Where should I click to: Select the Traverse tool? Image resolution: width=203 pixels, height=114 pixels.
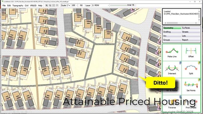pyautogui.click(x=172, y=104)
